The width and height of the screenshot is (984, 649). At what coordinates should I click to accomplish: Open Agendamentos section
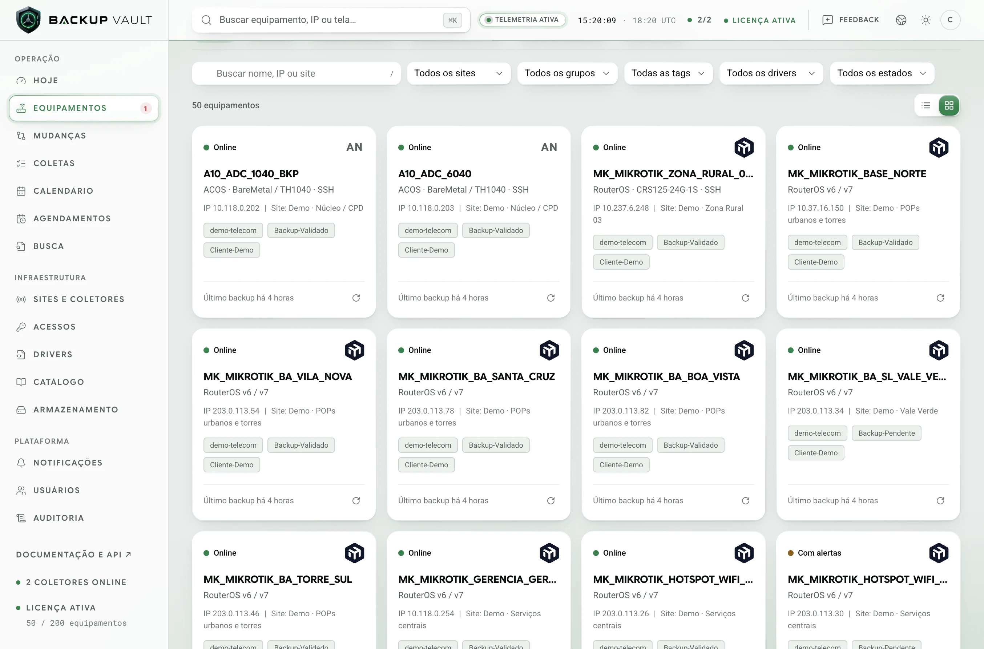84,218
